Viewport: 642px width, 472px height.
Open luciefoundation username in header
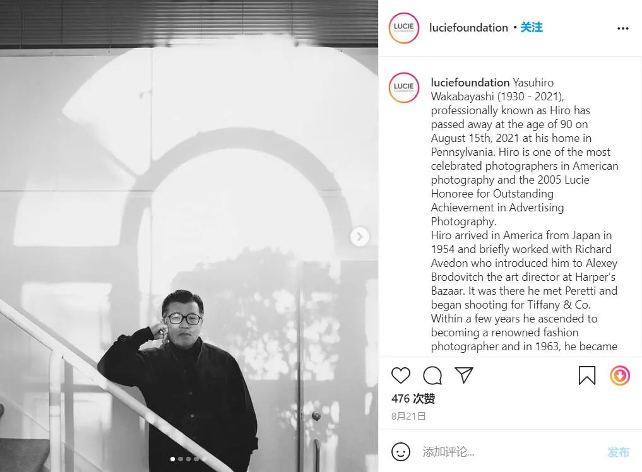[x=468, y=27]
